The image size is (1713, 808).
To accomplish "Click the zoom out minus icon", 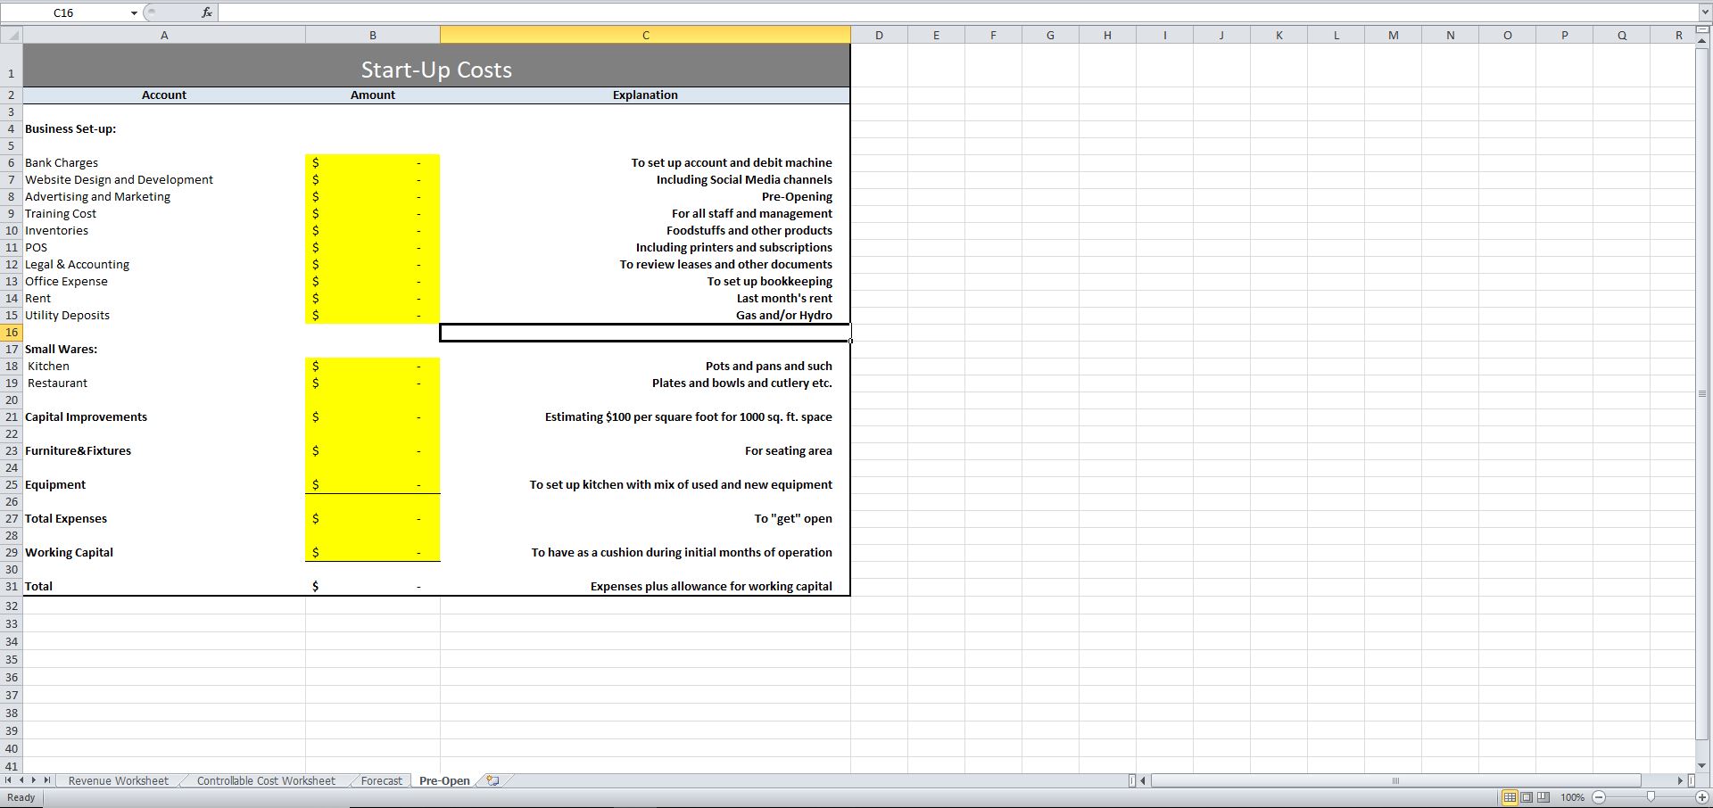I will click(1600, 798).
